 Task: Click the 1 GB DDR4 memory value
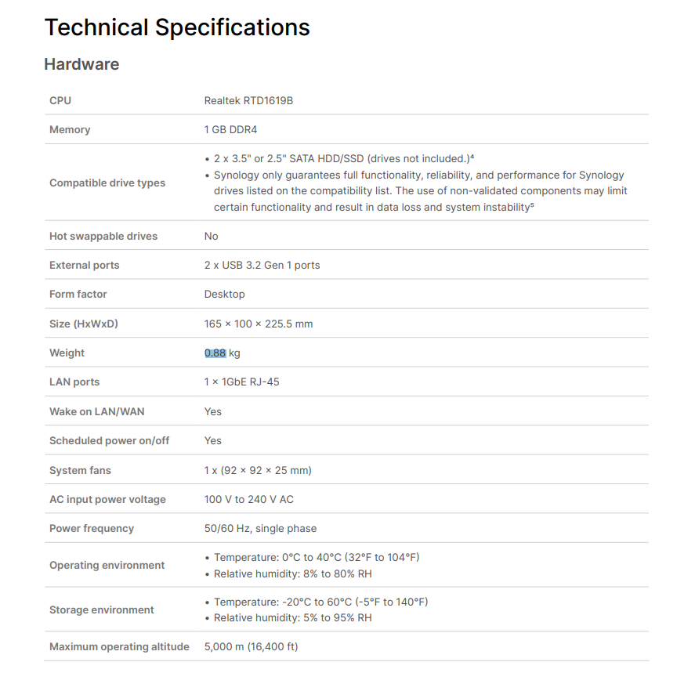click(230, 130)
